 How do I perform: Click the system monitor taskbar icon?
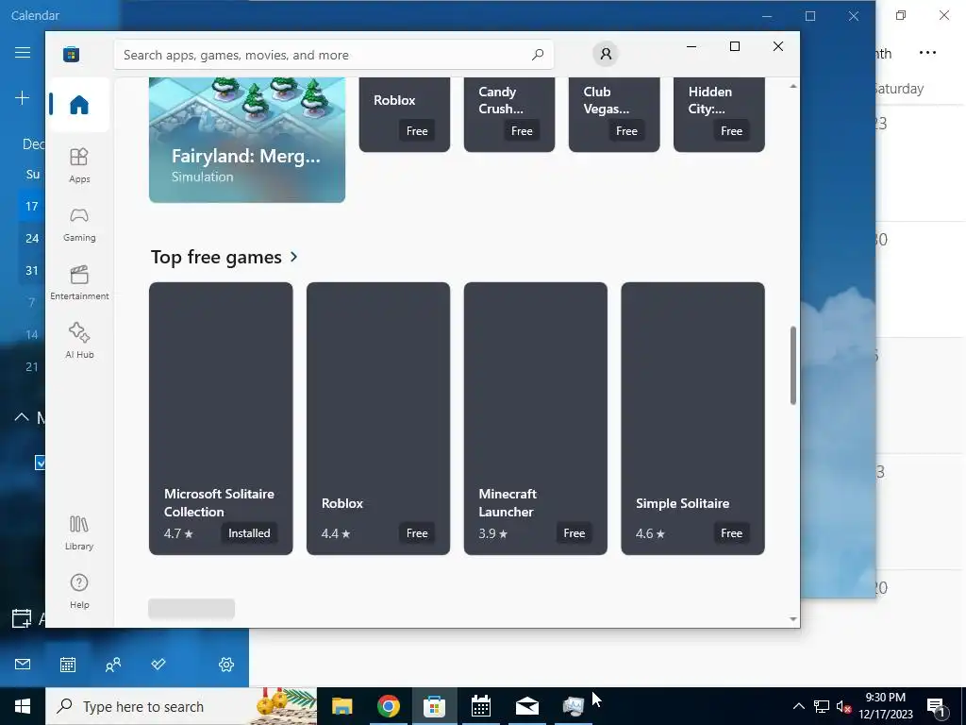(574, 706)
